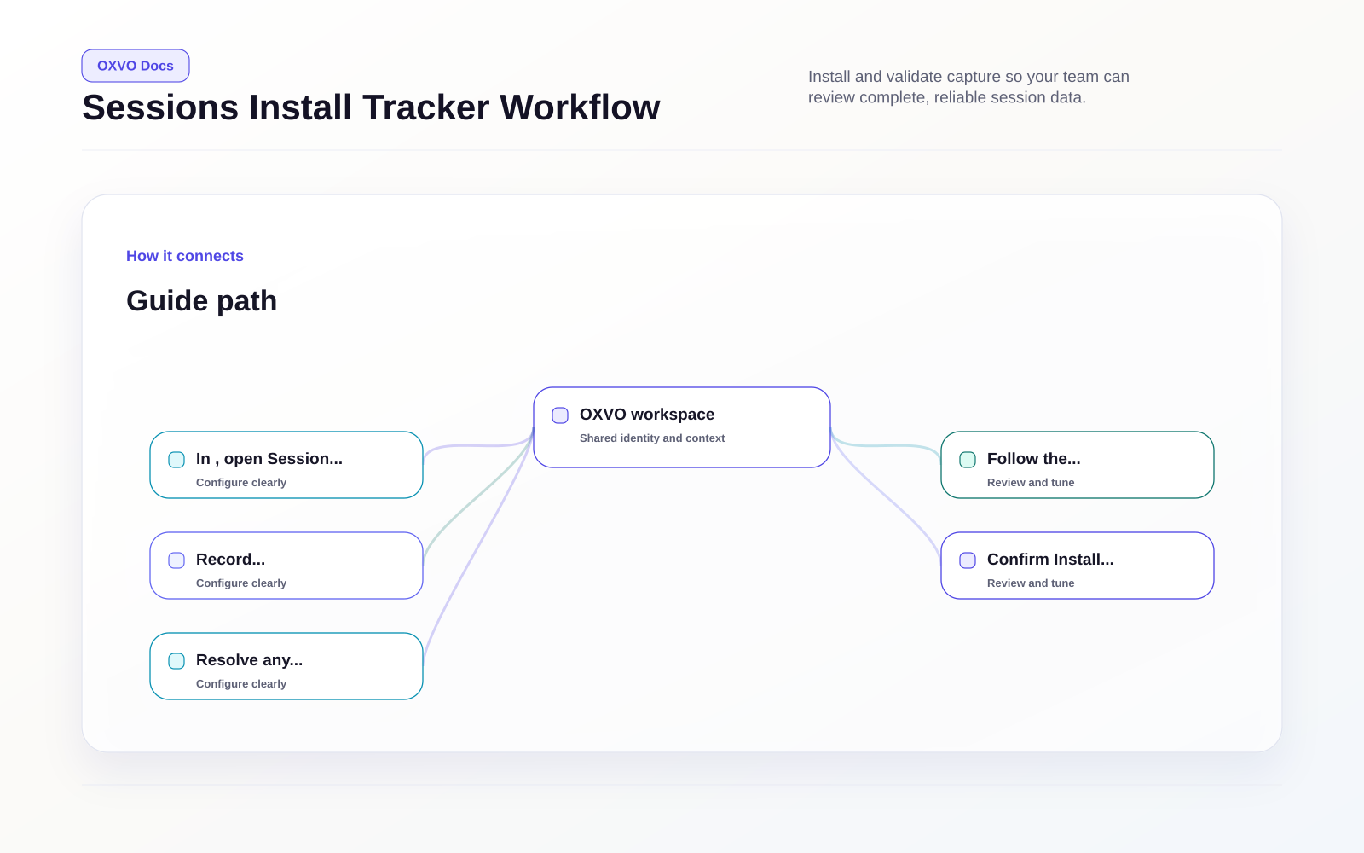Click the green icon in Follow the... node

point(968,460)
